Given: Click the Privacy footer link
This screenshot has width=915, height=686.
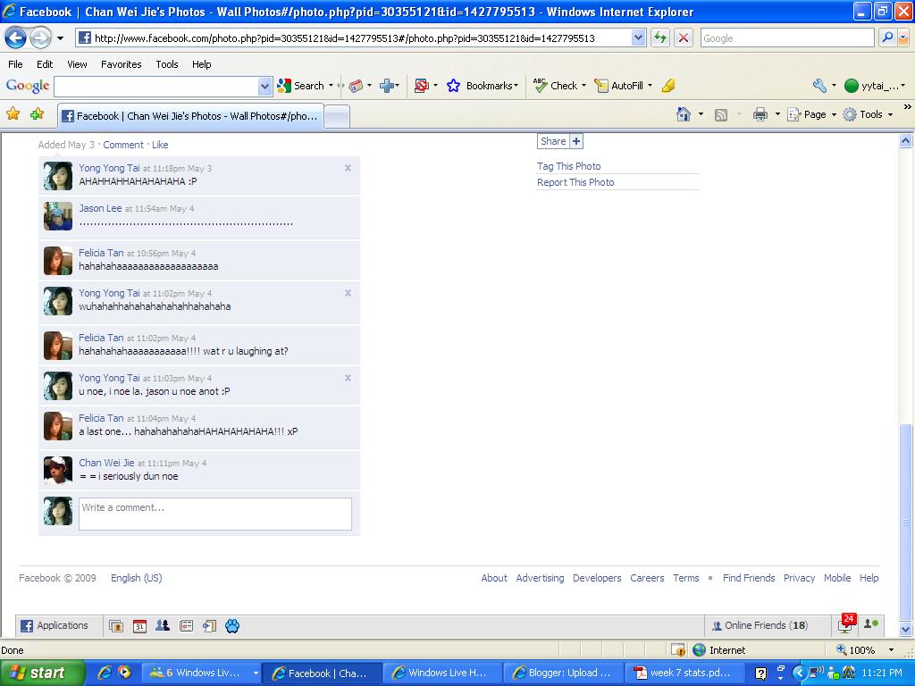Looking at the screenshot, I should point(799,578).
